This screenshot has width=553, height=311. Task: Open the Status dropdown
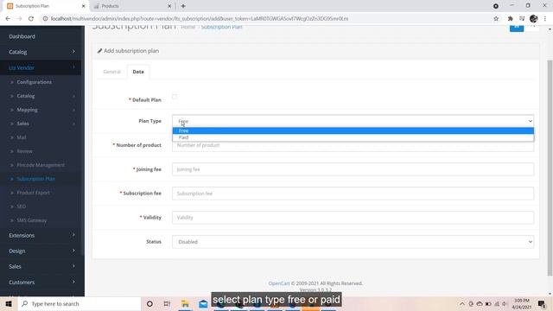click(x=353, y=242)
